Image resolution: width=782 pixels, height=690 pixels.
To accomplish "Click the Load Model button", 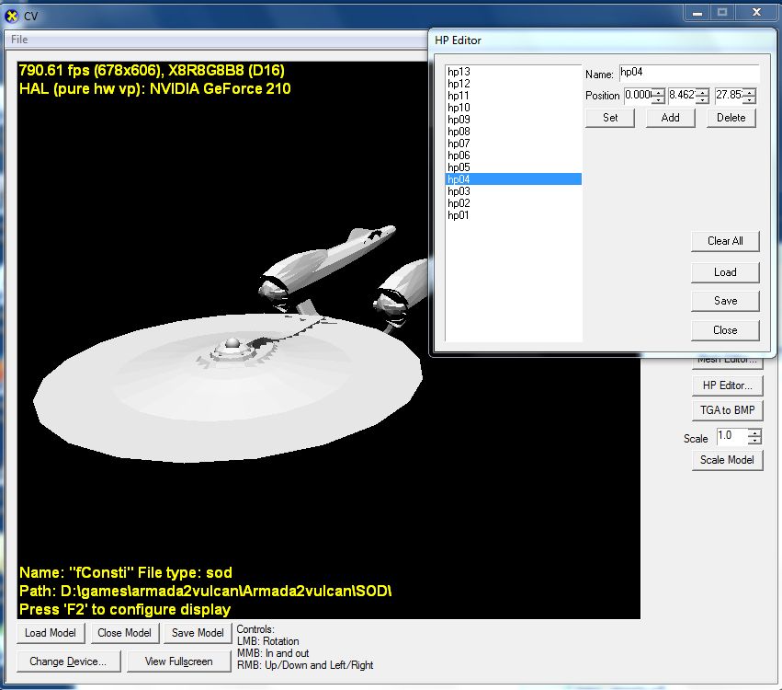I will coord(51,633).
